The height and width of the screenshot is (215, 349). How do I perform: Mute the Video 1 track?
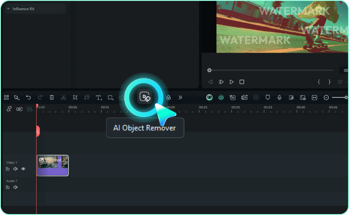(16, 169)
